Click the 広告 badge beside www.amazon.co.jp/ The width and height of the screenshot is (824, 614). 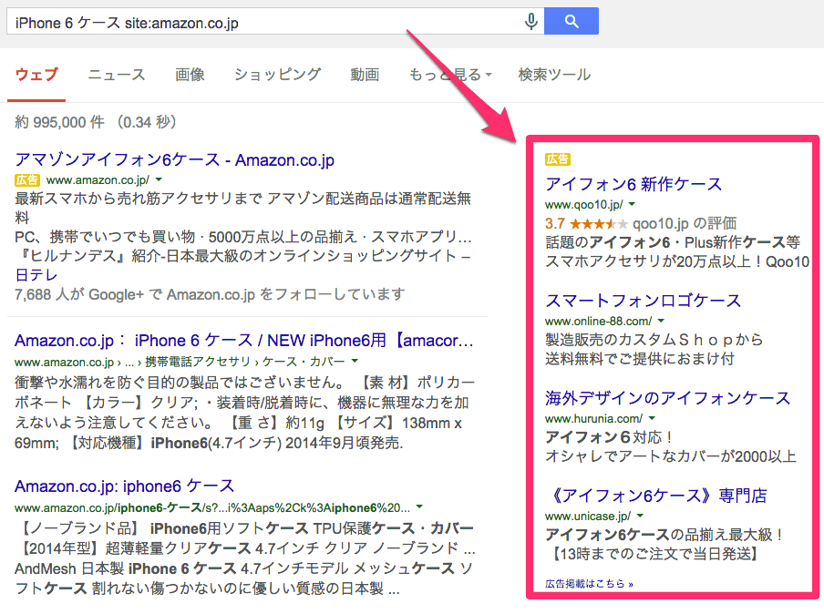coord(27,180)
